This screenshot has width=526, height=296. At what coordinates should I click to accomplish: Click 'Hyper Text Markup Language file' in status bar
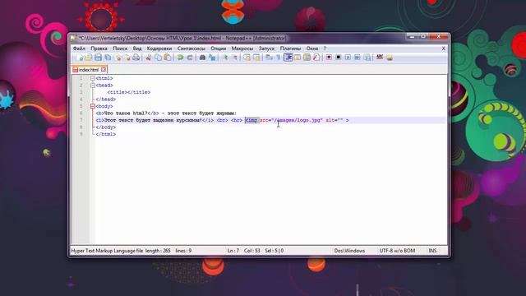[107, 251]
